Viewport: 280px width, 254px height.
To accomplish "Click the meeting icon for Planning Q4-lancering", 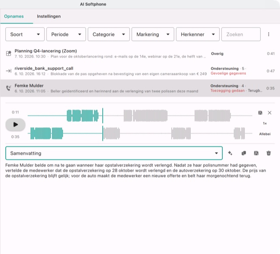I will (9, 53).
